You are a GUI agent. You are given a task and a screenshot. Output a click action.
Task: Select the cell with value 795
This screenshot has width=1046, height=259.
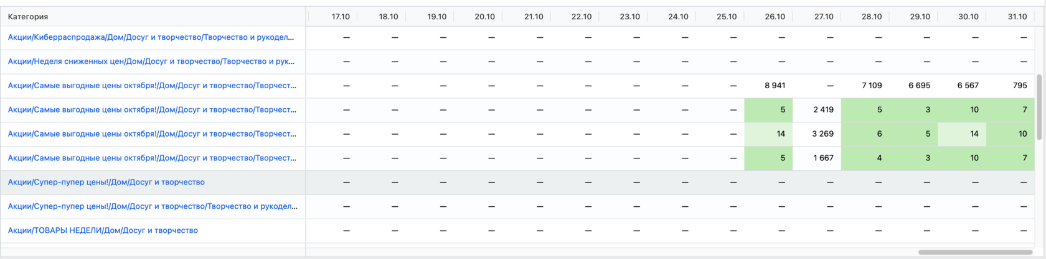coord(1019,86)
